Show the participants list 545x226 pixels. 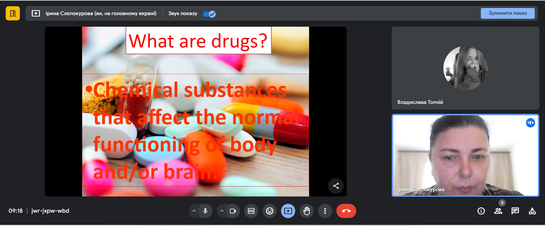[x=498, y=211]
